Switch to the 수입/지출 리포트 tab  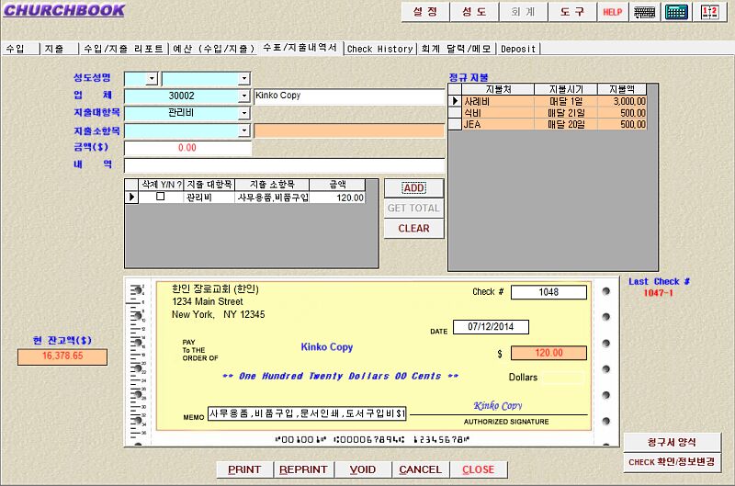(x=124, y=49)
